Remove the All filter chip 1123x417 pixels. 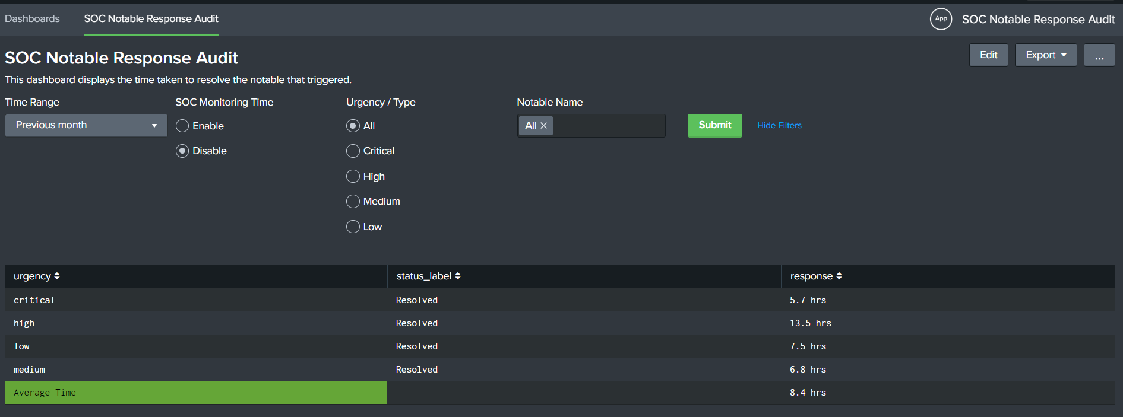click(x=544, y=125)
